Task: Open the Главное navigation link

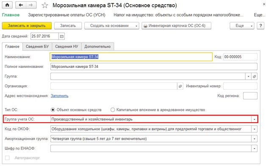Action: pyautogui.click(x=11, y=15)
